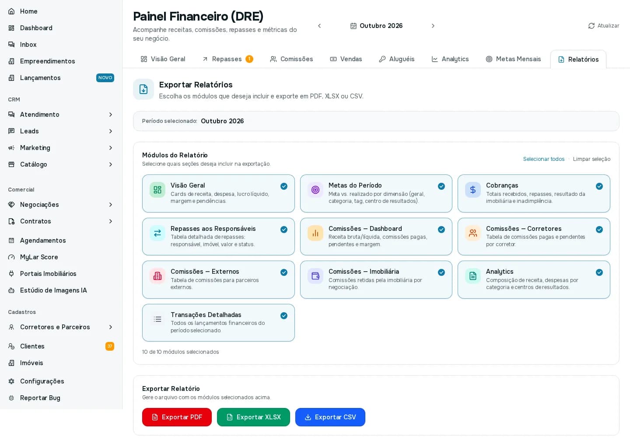Deselect Comissões – Corretores module checkbox
This screenshot has height=446, width=630.
click(599, 230)
